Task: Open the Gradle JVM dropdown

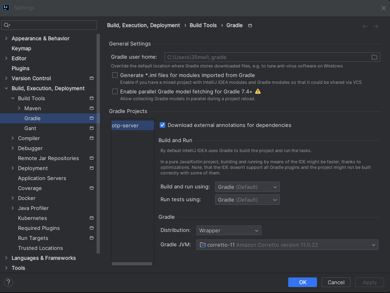Action: tap(287, 245)
